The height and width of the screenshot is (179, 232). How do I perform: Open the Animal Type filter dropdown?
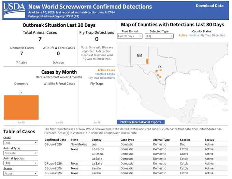click(21, 153)
